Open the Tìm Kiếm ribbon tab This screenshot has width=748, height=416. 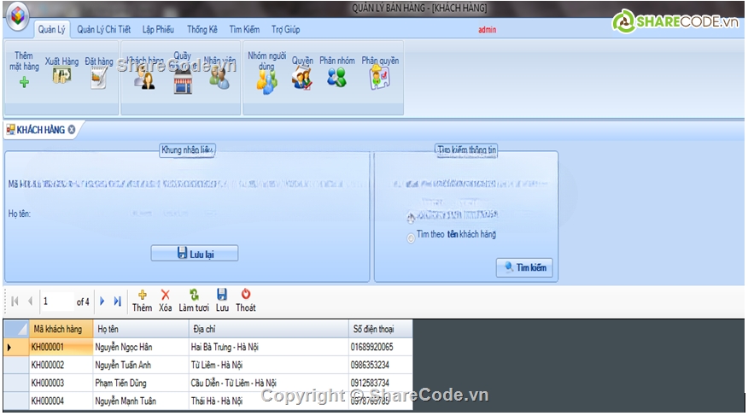[x=244, y=30]
